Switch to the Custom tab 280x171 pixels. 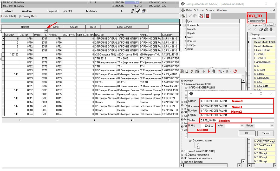click(269, 25)
